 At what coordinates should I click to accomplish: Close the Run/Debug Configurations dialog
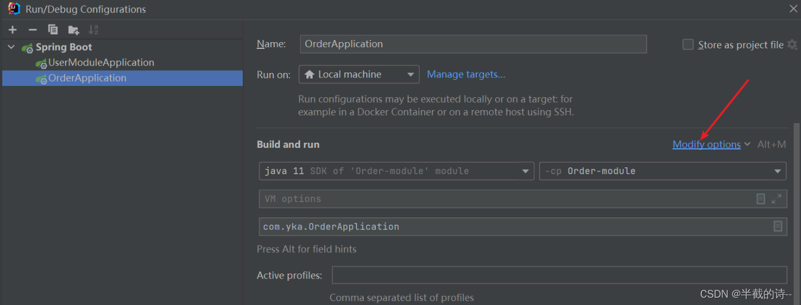click(x=793, y=9)
